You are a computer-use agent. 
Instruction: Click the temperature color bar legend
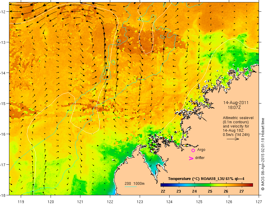pyautogui.click(x=207, y=185)
